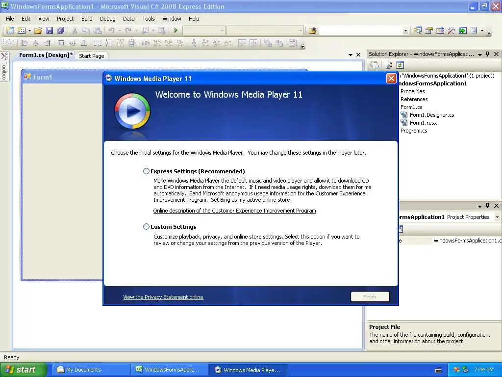
Task: Click the Start button on the taskbar
Action: tap(24, 370)
